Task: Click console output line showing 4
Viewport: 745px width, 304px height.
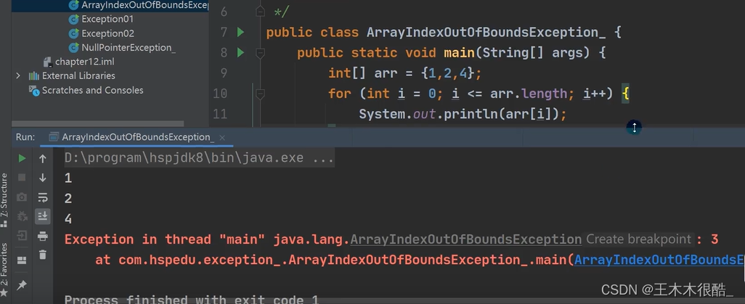Action: coord(68,219)
